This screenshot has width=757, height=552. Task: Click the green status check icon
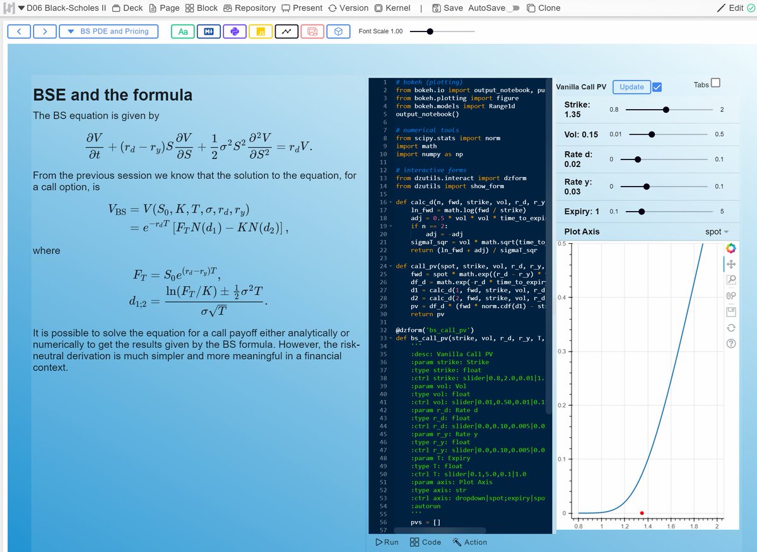coord(750,8)
